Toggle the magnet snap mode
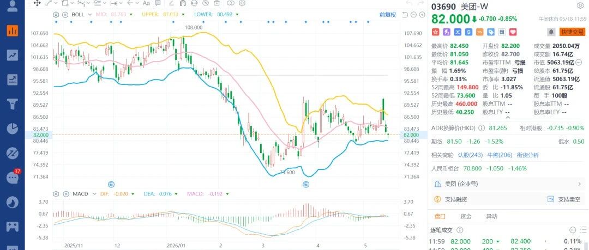The width and height of the screenshot is (589, 250). [183, 3]
